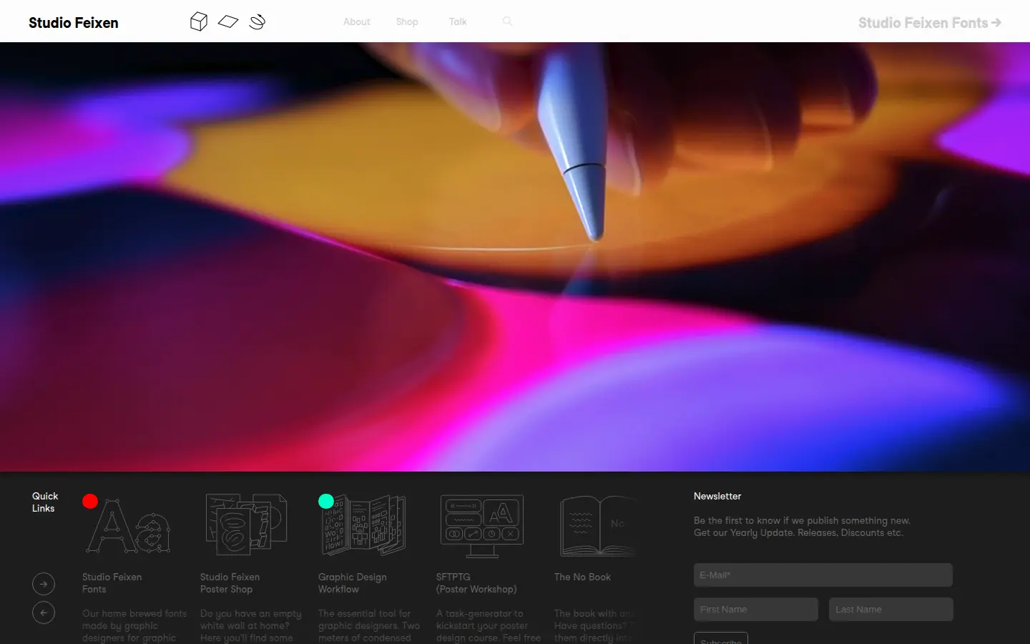The image size is (1030, 644).
Task: Select the flat plane shape icon in header
Action: [x=228, y=21]
